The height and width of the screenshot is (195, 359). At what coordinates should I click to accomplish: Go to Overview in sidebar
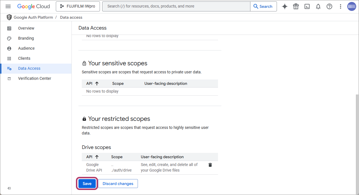pyautogui.click(x=26, y=28)
